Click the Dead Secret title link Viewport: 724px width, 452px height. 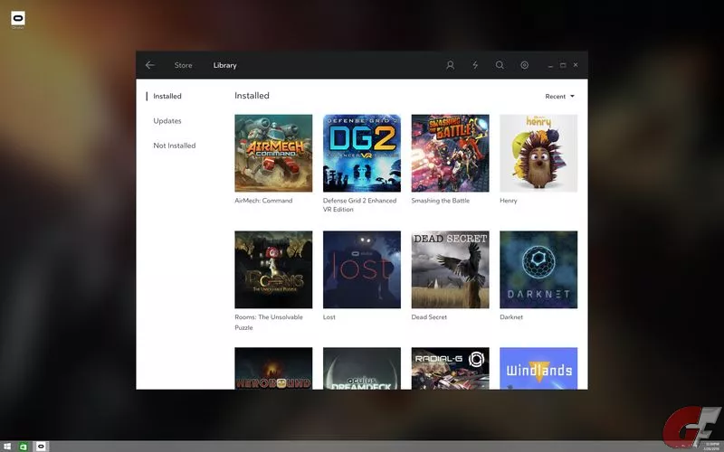[432, 317]
